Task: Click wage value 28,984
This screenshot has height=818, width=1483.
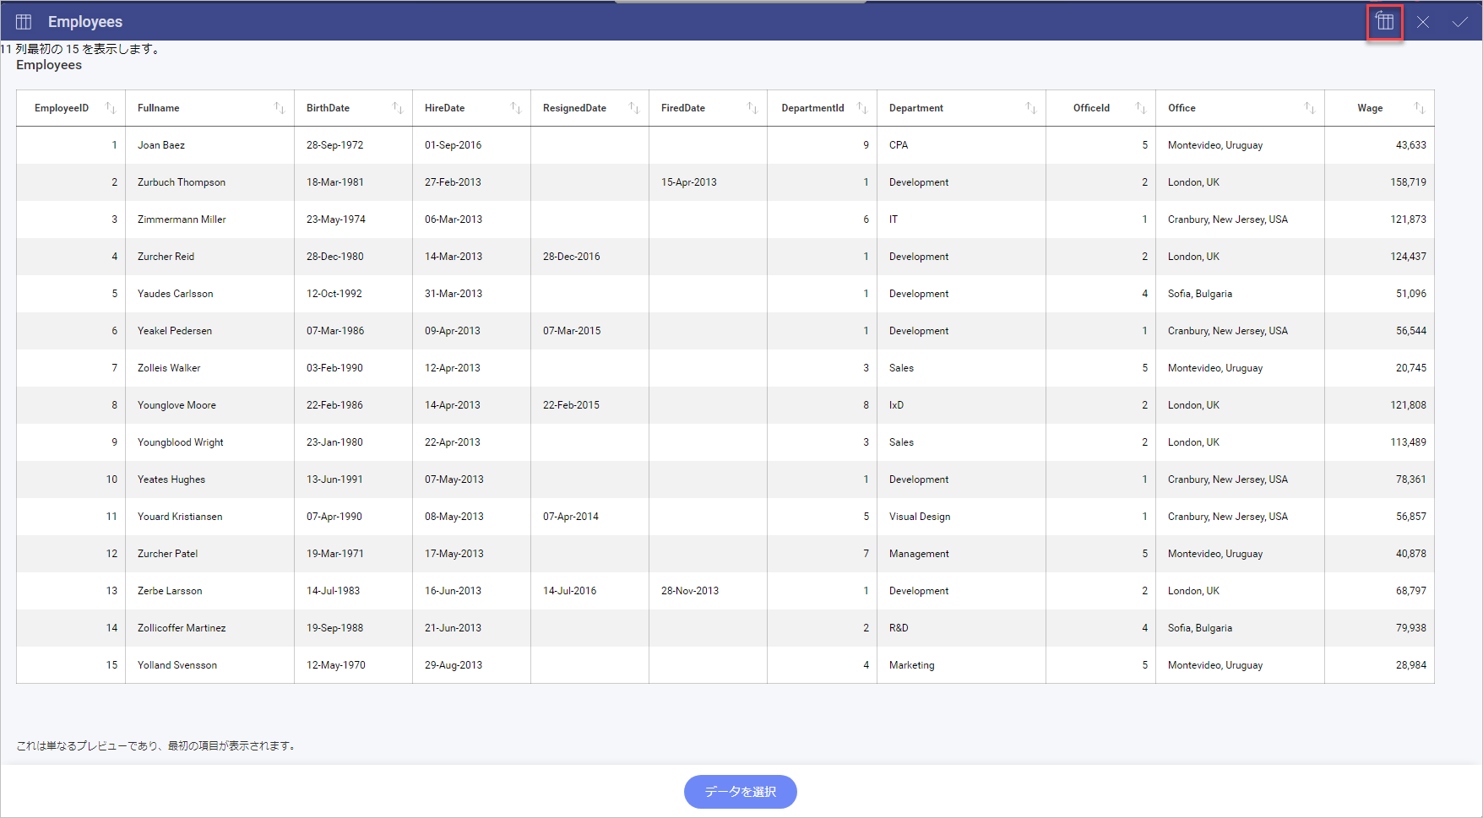Action: [1411, 665]
